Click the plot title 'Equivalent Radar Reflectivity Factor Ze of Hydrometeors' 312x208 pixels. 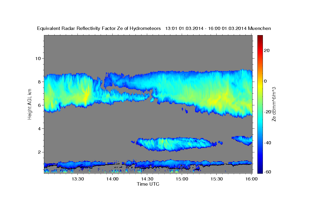(x=99, y=29)
